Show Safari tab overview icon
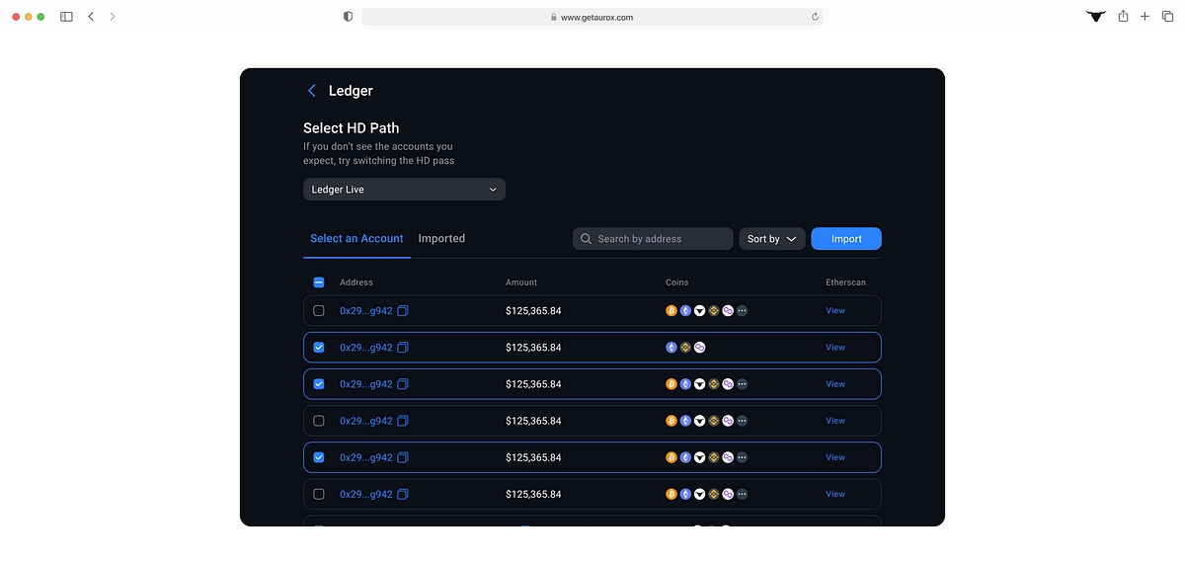The height and width of the screenshot is (562, 1185). (1167, 16)
